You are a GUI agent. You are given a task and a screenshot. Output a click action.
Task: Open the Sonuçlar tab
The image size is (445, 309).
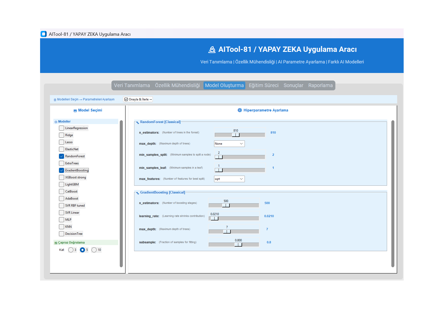pos(293,85)
